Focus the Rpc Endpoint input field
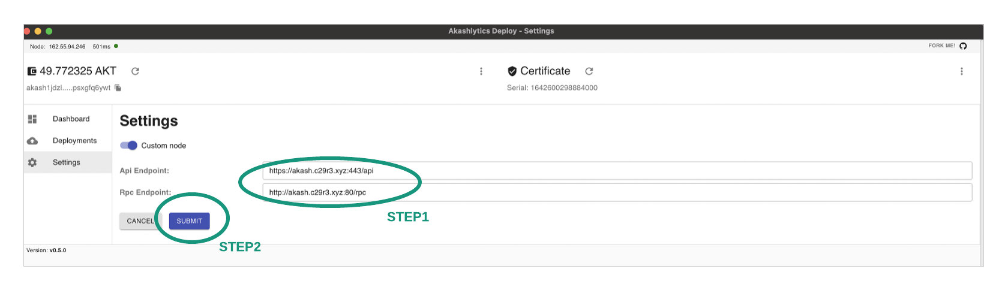Viewport: 1008px width, 290px height. point(617,192)
